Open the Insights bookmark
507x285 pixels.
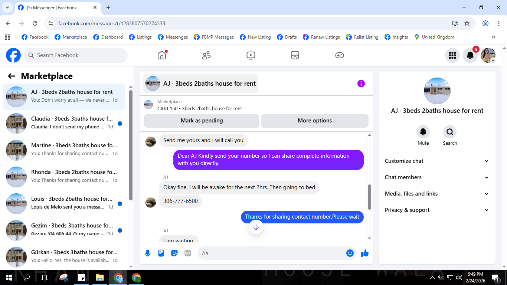pos(396,37)
